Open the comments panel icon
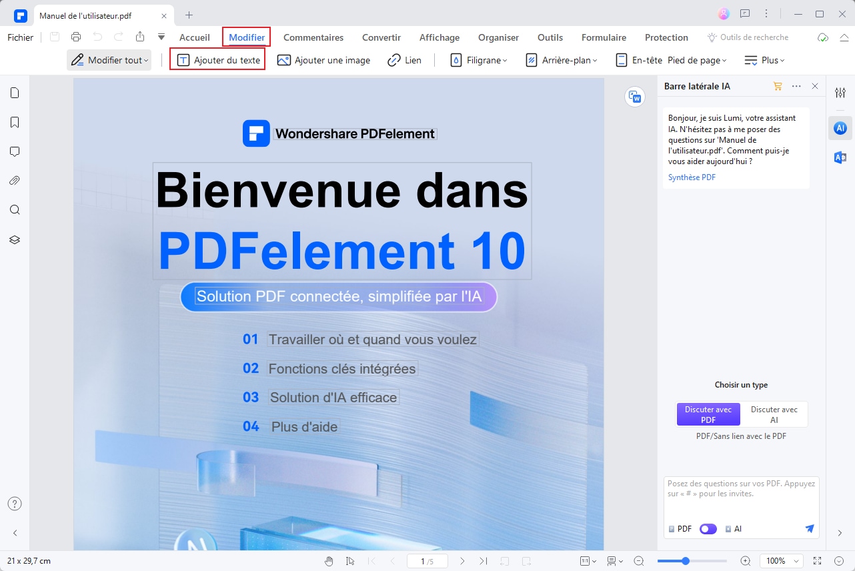This screenshot has height=571, width=855. coord(15,151)
